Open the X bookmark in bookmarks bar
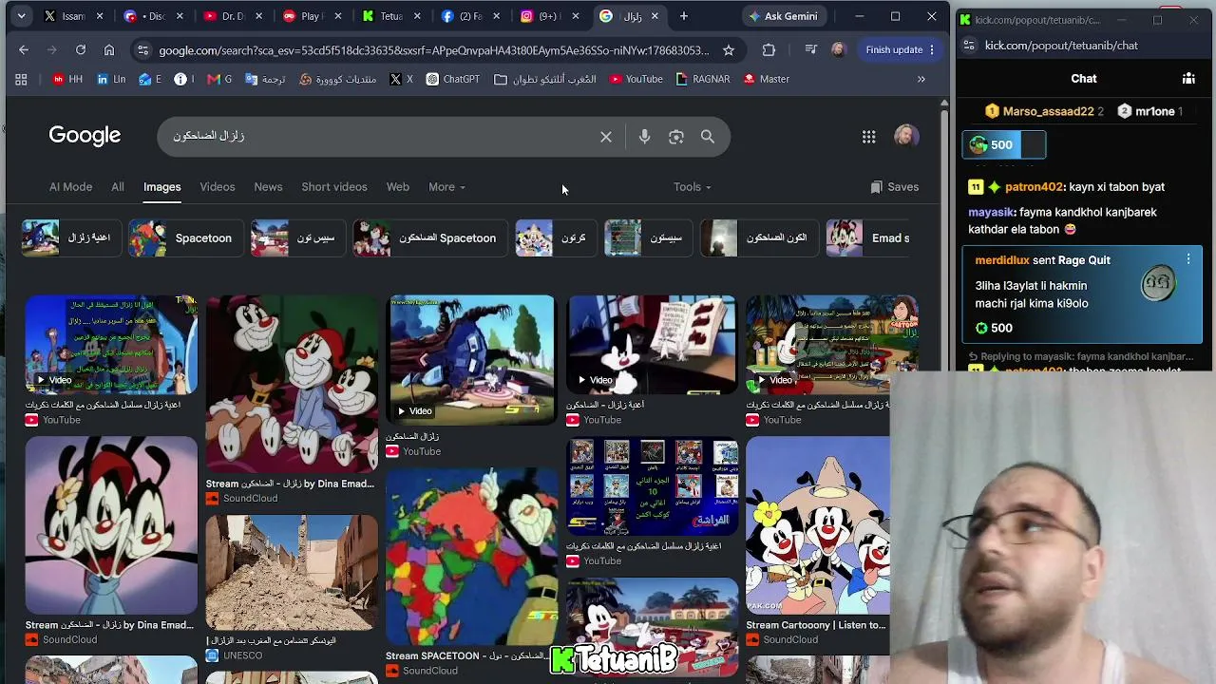1216x684 pixels. (401, 79)
